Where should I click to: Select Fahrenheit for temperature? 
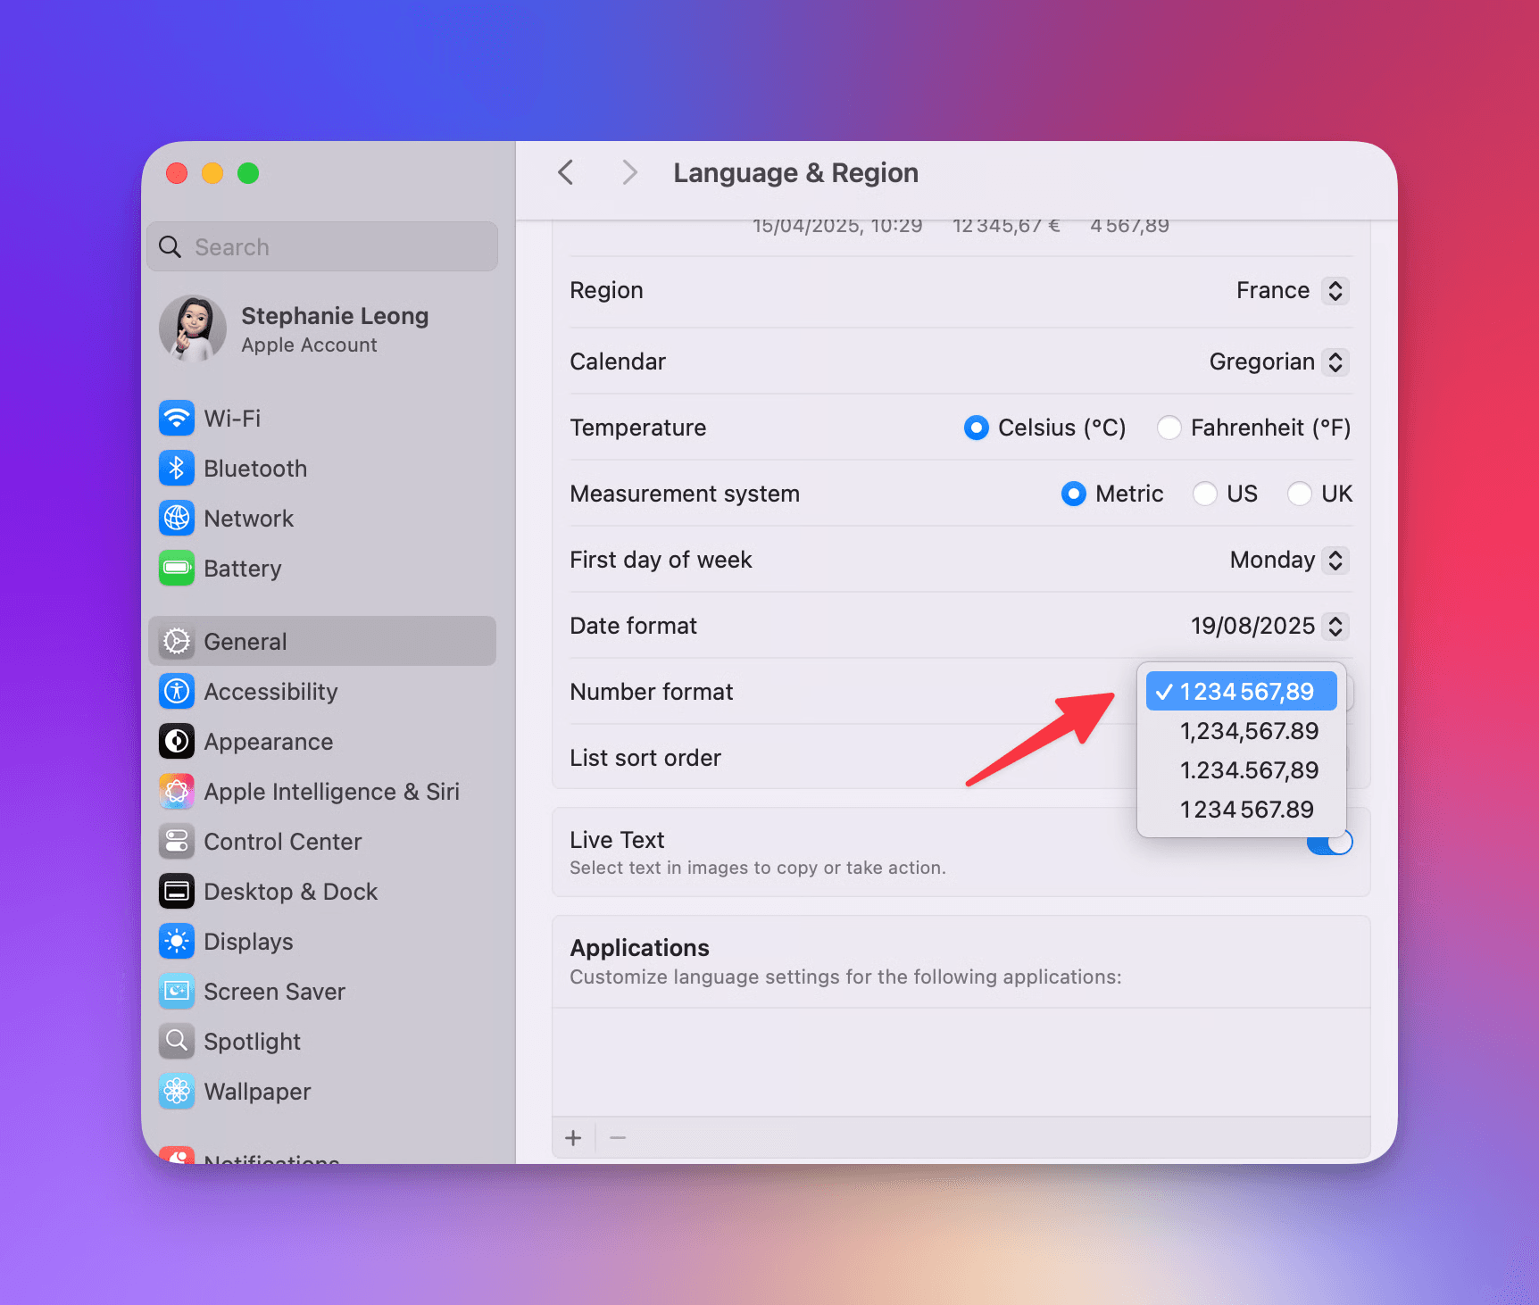click(1169, 428)
